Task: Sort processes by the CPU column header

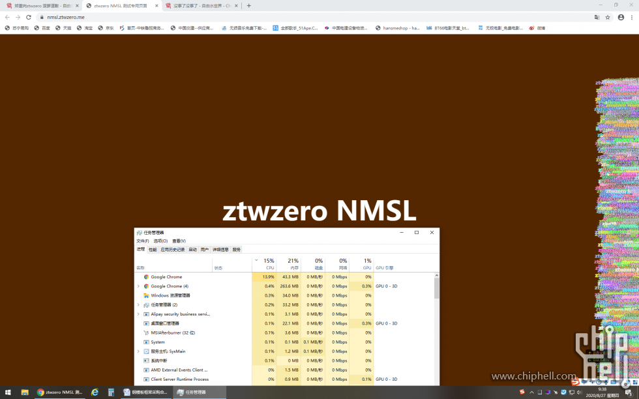Action: pyautogui.click(x=265, y=263)
